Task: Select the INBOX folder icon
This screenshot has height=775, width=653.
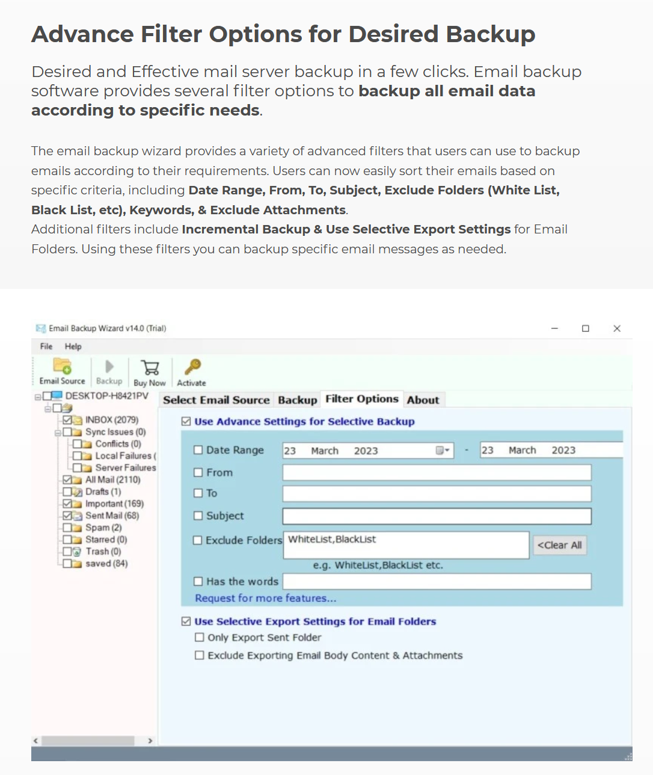Action: pyautogui.click(x=78, y=420)
